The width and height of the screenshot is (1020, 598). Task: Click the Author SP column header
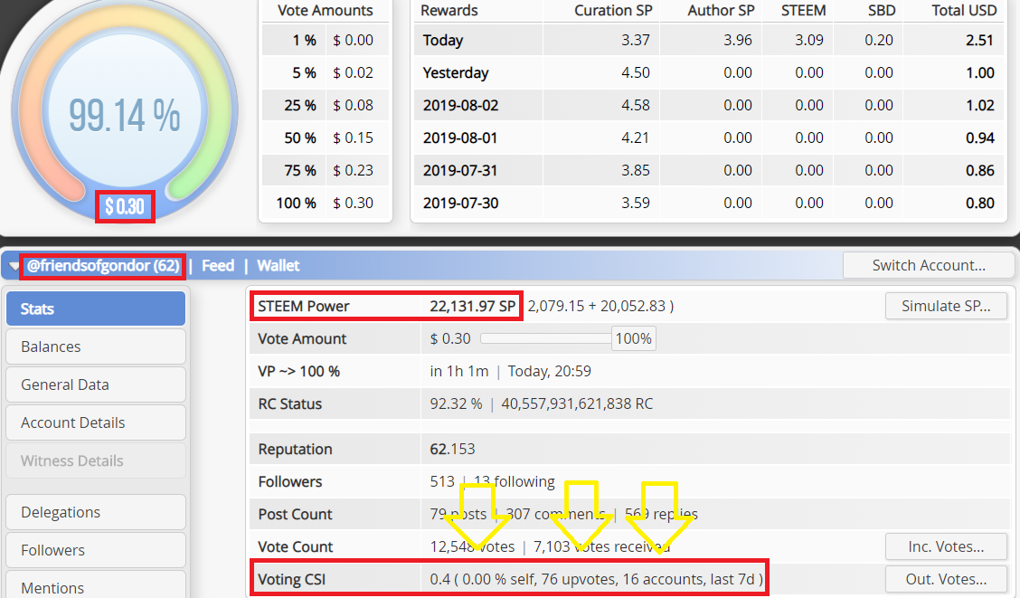point(721,11)
